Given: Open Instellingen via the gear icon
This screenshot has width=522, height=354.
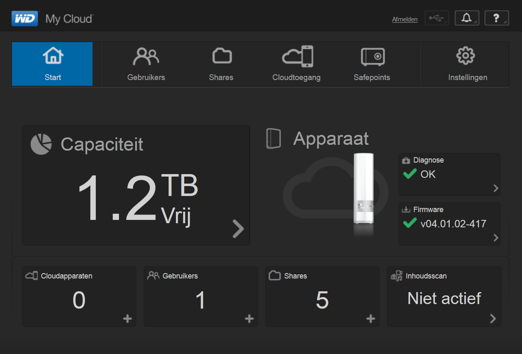Looking at the screenshot, I should click(466, 55).
